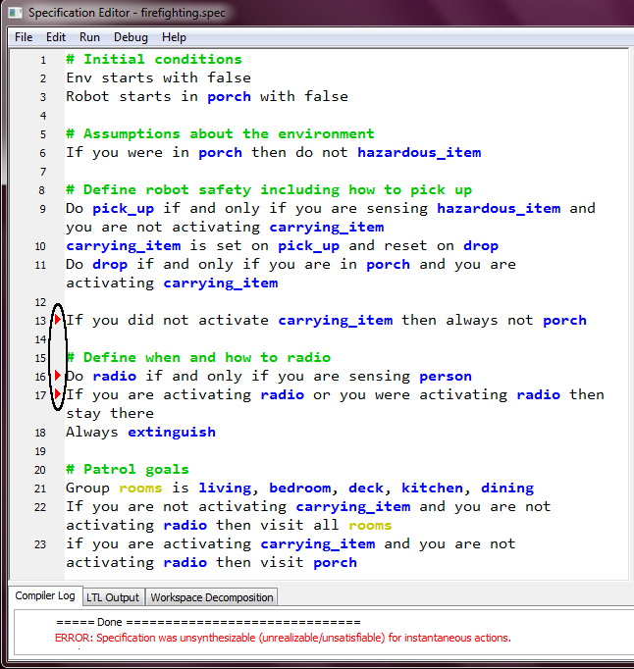Click the red error marker on line 17
Image resolution: width=634 pixels, height=669 pixels.
pos(58,394)
